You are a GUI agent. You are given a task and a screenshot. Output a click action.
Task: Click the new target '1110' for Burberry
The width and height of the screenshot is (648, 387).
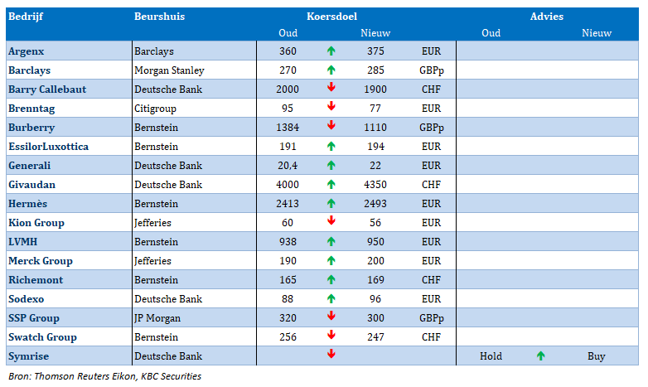pyautogui.click(x=375, y=127)
